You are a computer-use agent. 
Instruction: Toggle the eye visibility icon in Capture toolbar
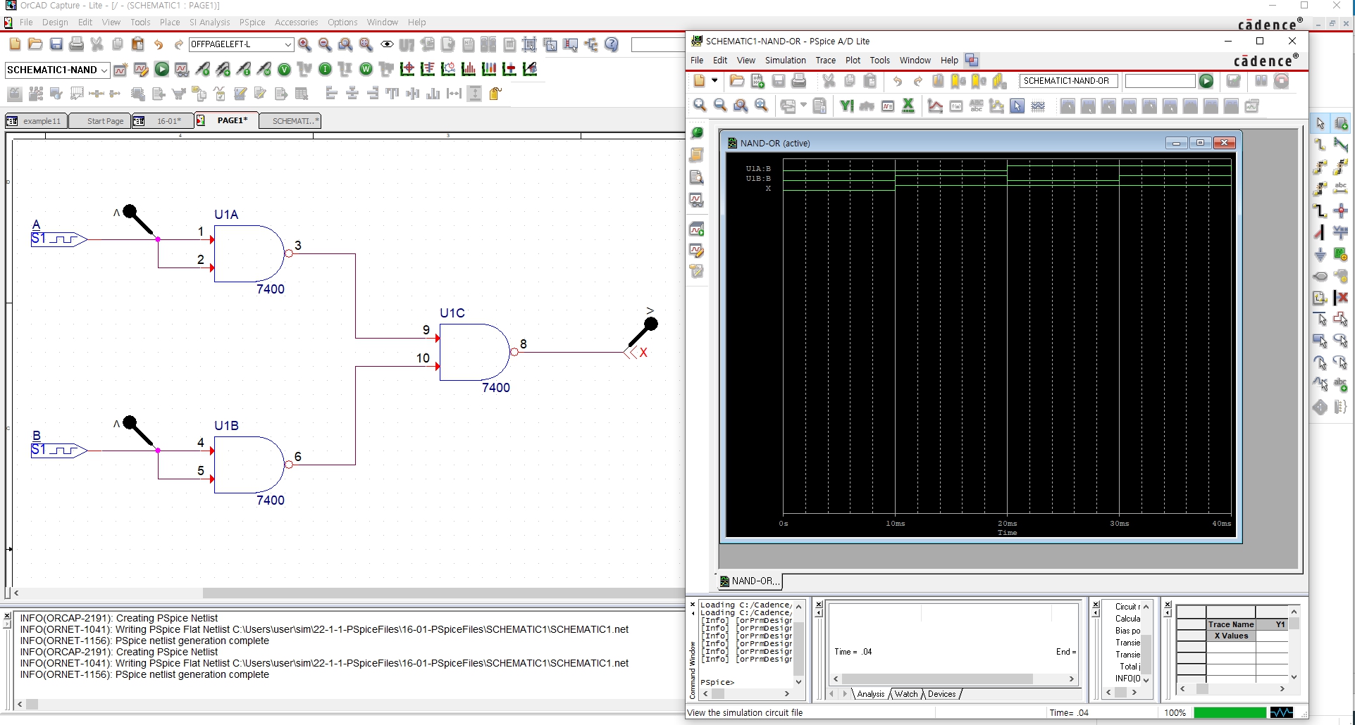387,44
